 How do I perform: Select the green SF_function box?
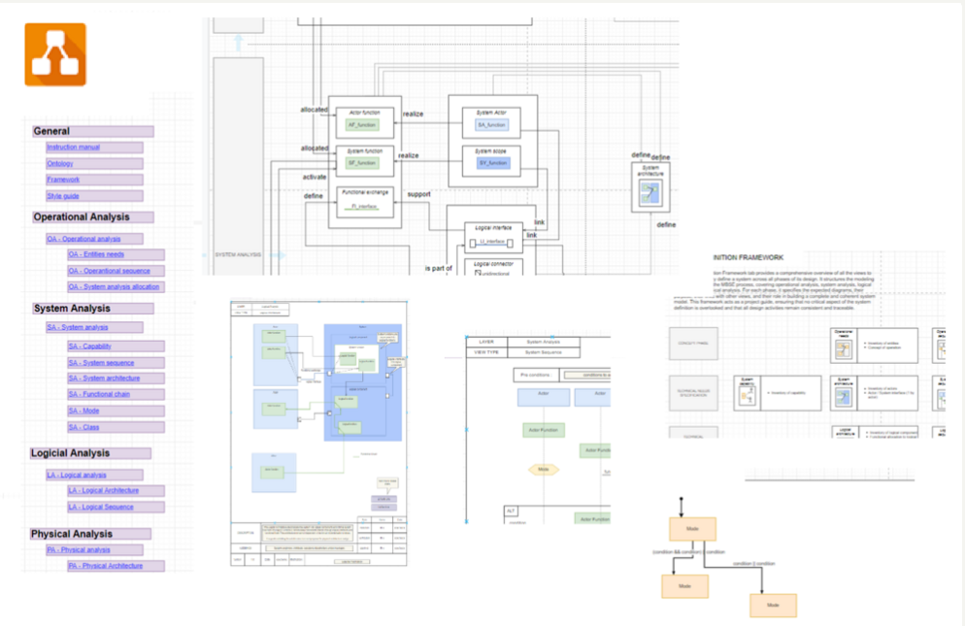(362, 163)
